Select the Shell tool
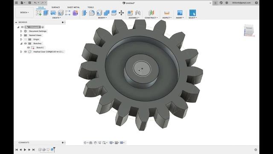 (99, 13)
